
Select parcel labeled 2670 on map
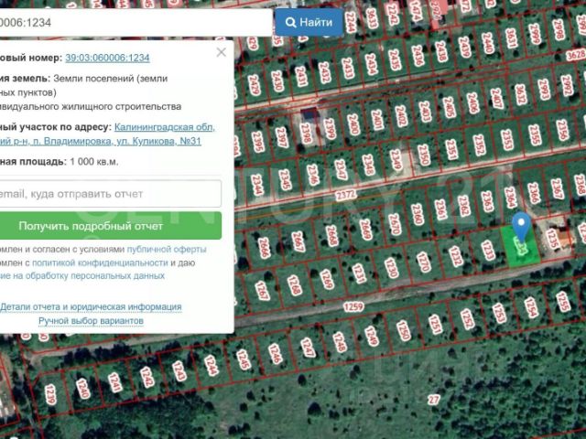[x=395, y=224]
